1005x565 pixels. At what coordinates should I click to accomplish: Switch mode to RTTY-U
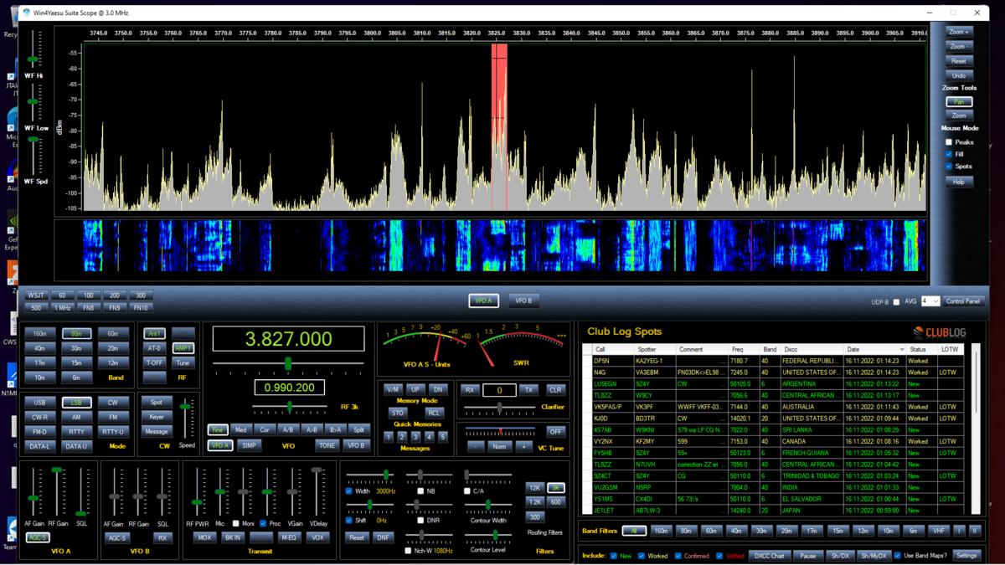(x=113, y=432)
